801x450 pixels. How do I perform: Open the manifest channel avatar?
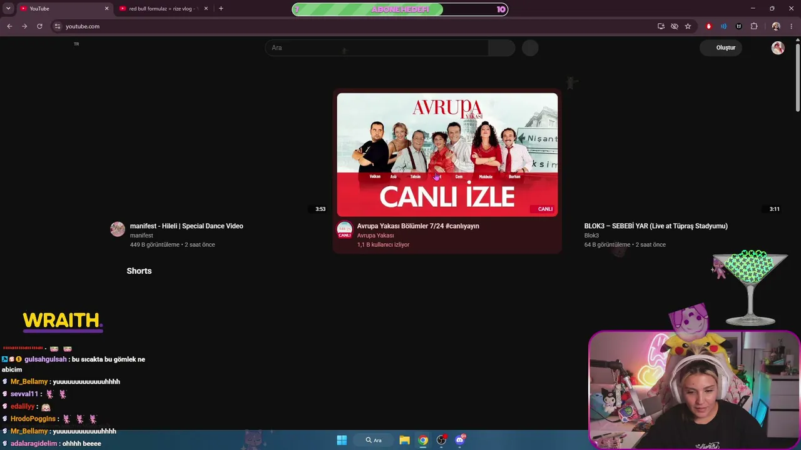coord(118,229)
